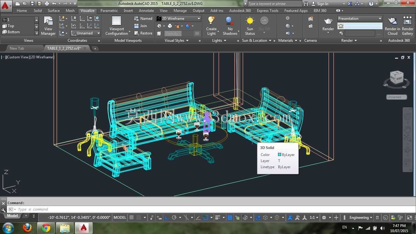The height and width of the screenshot is (234, 416).
Task: Click the Viewport Configuration icon
Action: point(117,21)
